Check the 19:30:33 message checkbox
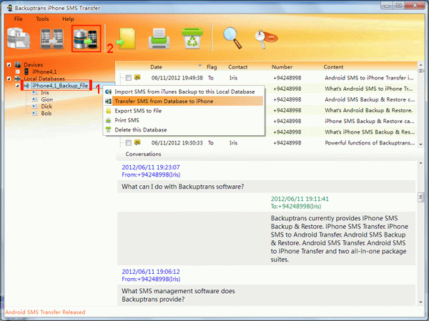 point(128,143)
